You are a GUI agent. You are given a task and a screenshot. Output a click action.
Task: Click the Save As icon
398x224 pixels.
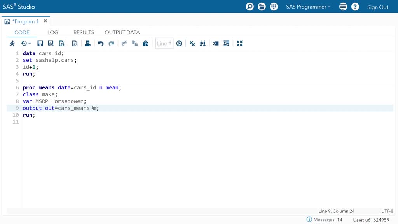point(51,44)
